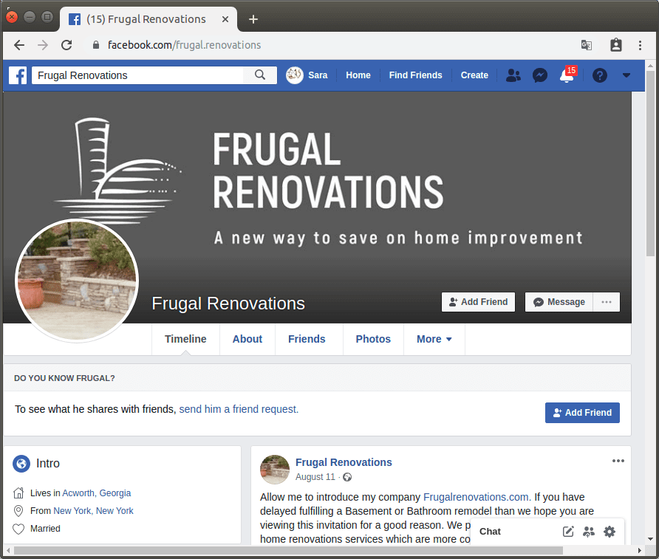Click the 'Married' relationship status text

45,529
